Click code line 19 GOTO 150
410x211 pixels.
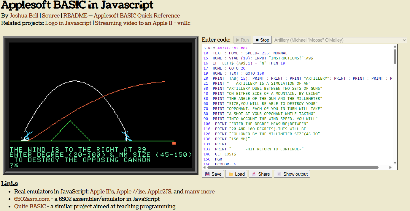coord(234,73)
